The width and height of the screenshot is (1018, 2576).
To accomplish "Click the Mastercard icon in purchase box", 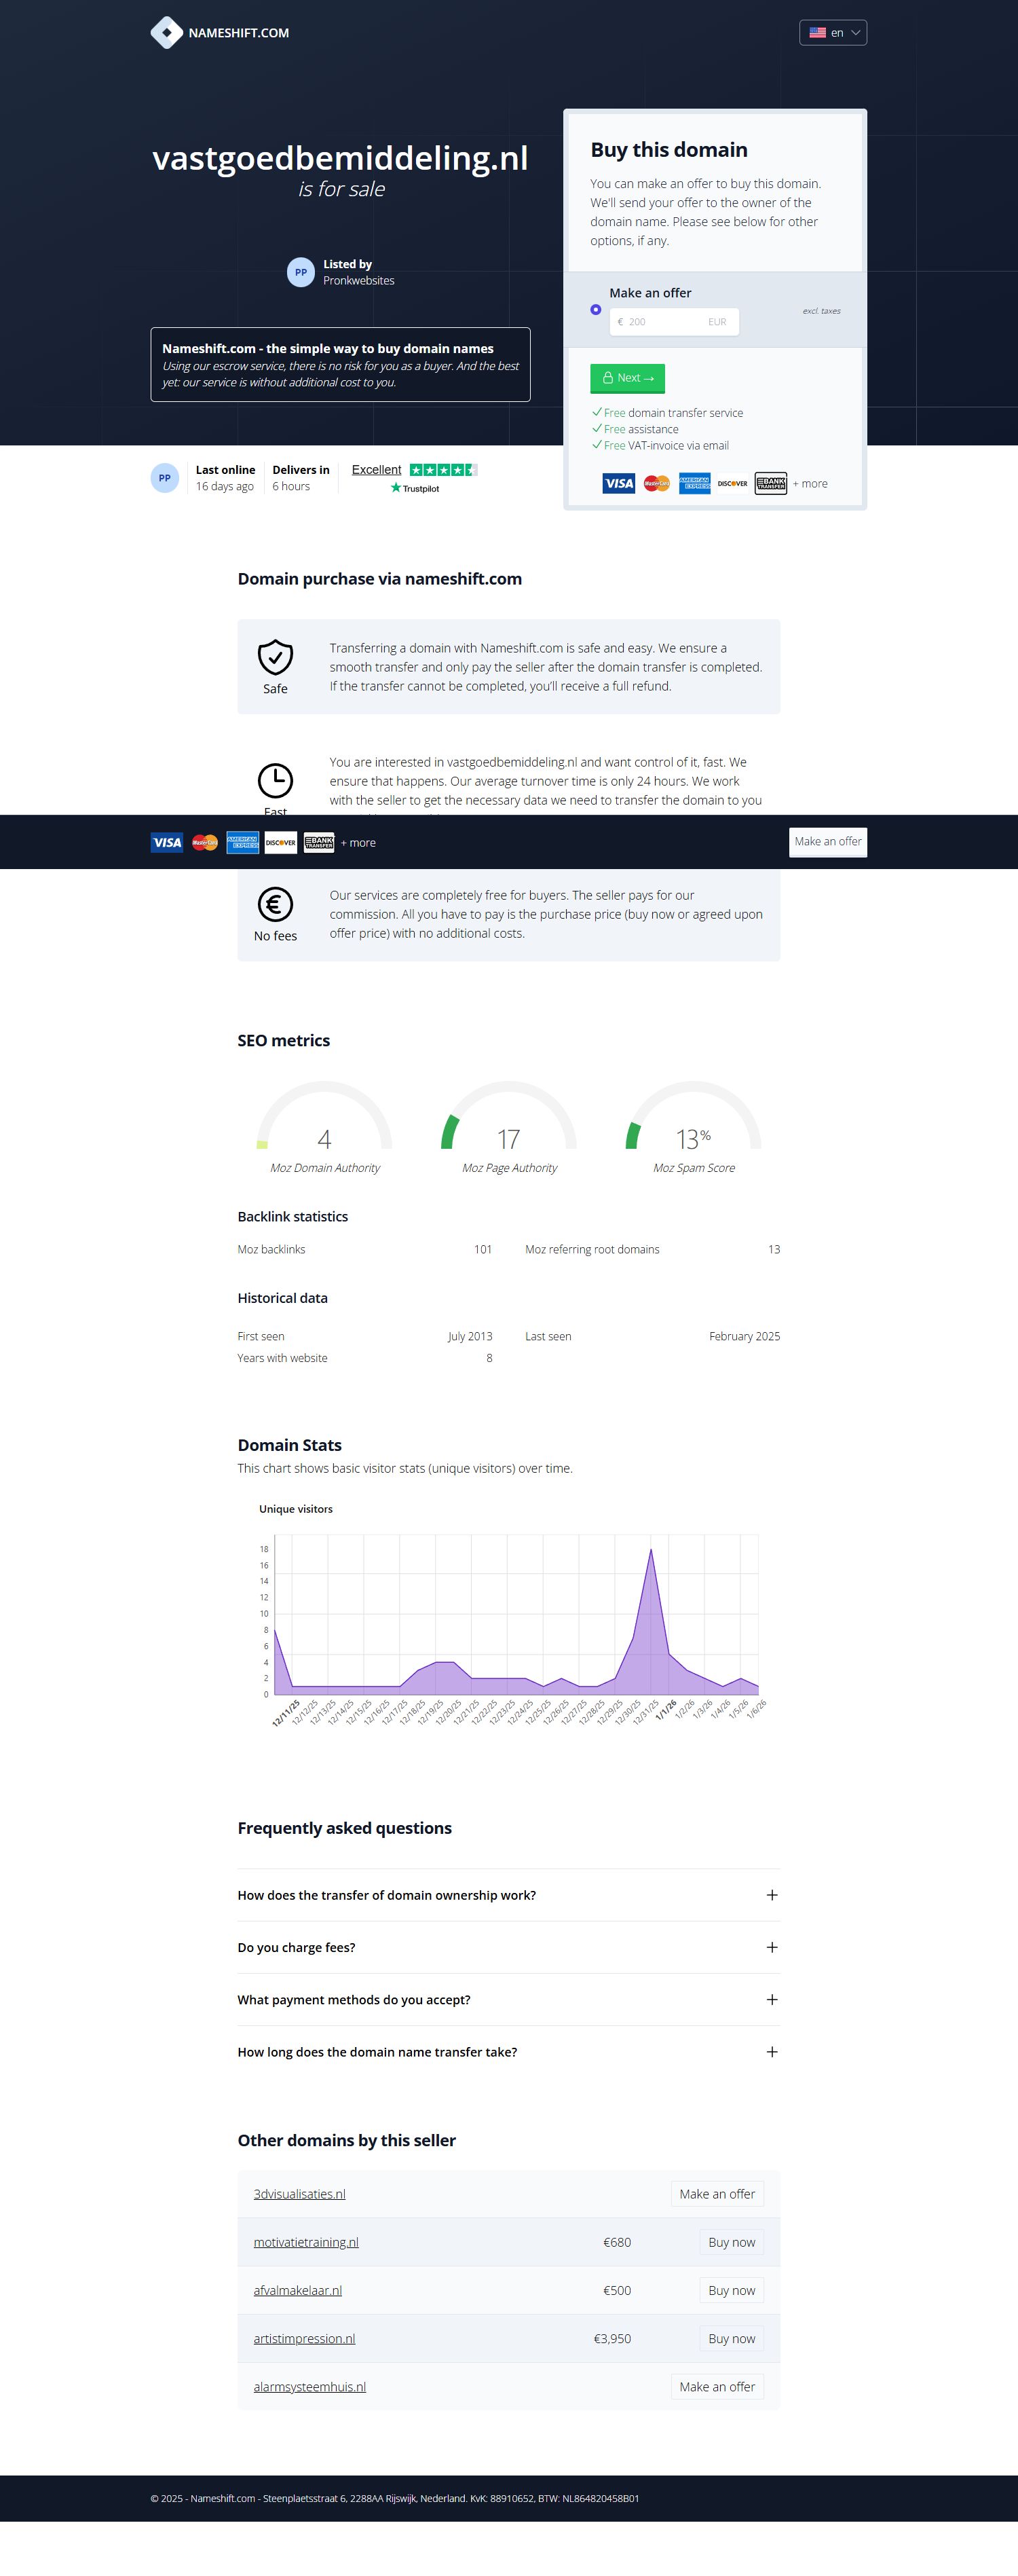I will click(656, 484).
